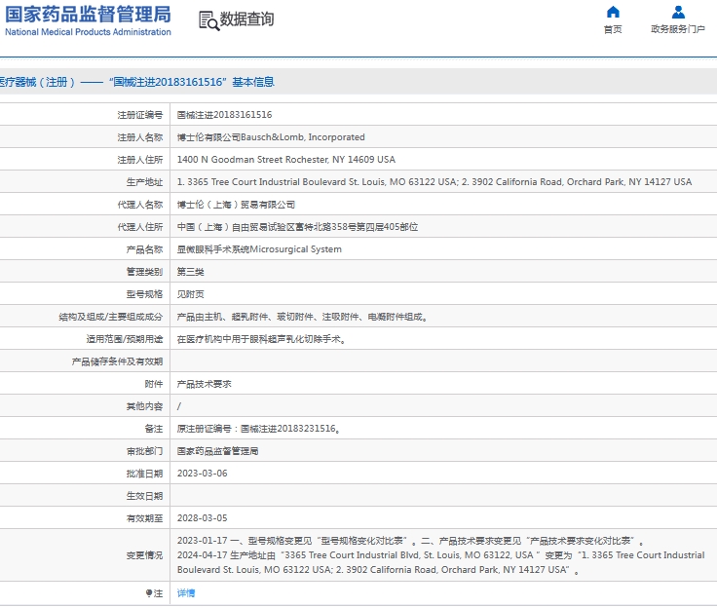Click the 其他内容 label
This screenshot has width=717, height=608.
(144, 406)
